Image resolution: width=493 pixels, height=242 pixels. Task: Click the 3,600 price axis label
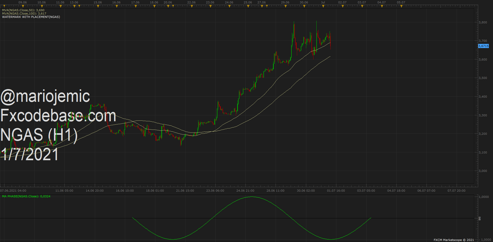click(x=483, y=59)
